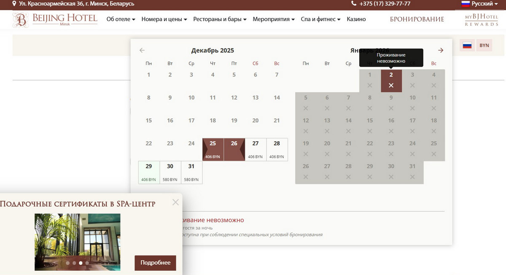Open the Русский language dropdown
Image resolution: width=506 pixels, height=275 pixels.
point(479,4)
